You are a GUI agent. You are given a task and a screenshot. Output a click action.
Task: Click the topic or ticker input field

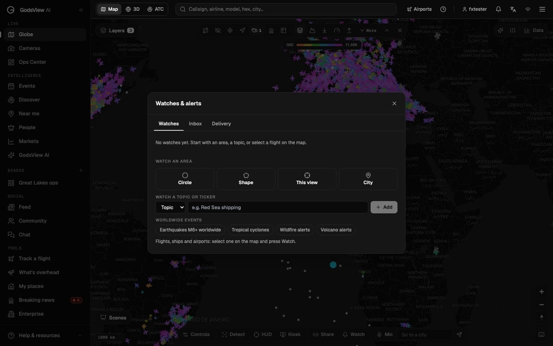pyautogui.click(x=278, y=208)
